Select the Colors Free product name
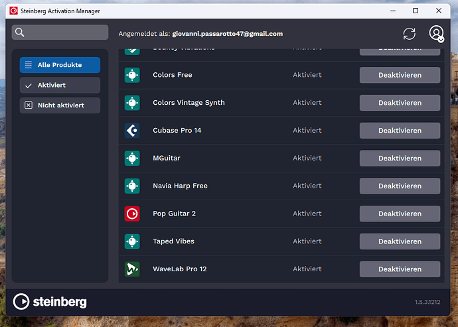Viewport: 458px width, 327px height. point(173,75)
